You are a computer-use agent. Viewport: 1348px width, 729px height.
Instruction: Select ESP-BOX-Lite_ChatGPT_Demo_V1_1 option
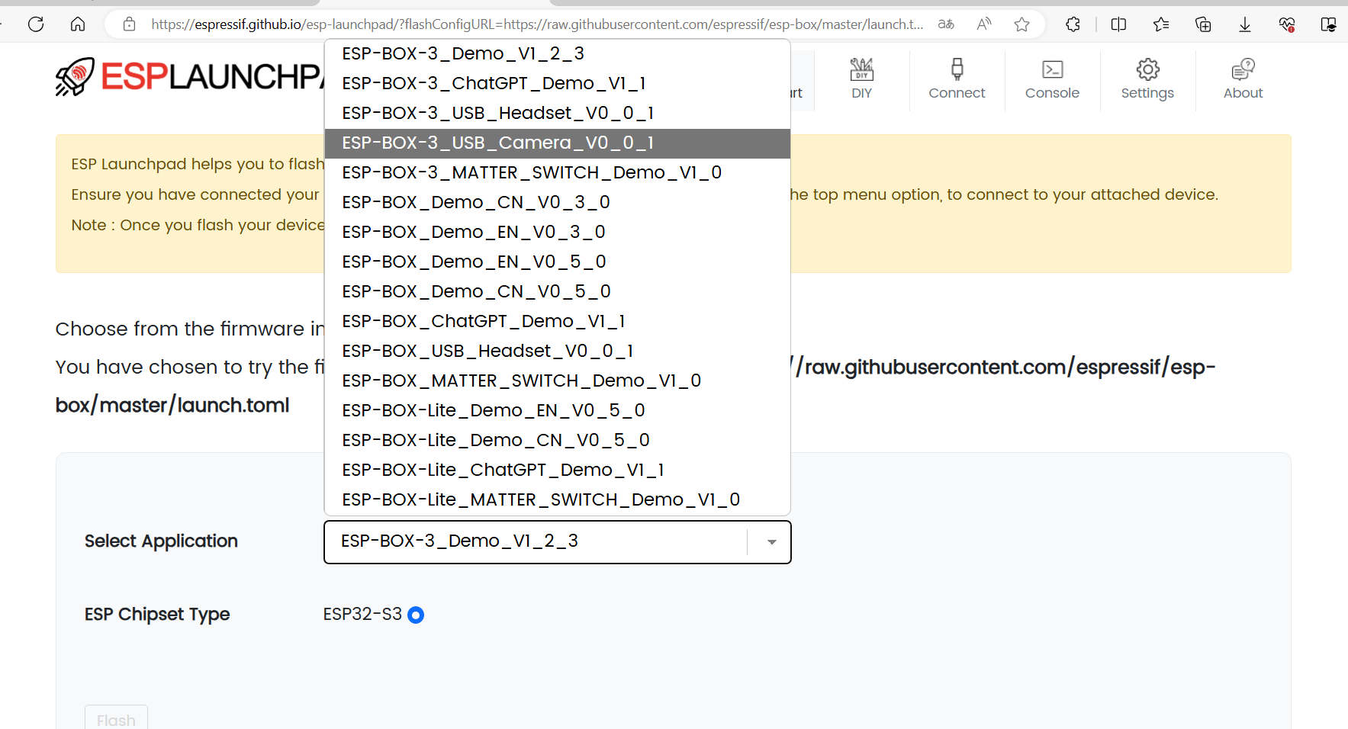click(558, 470)
